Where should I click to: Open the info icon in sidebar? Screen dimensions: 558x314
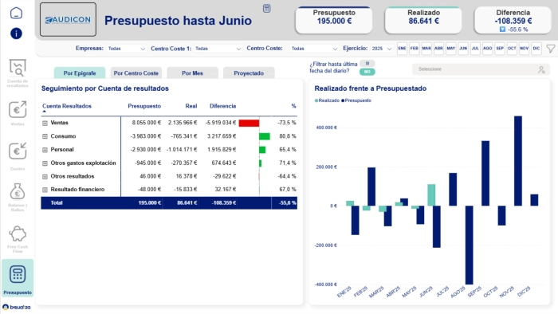click(x=16, y=33)
